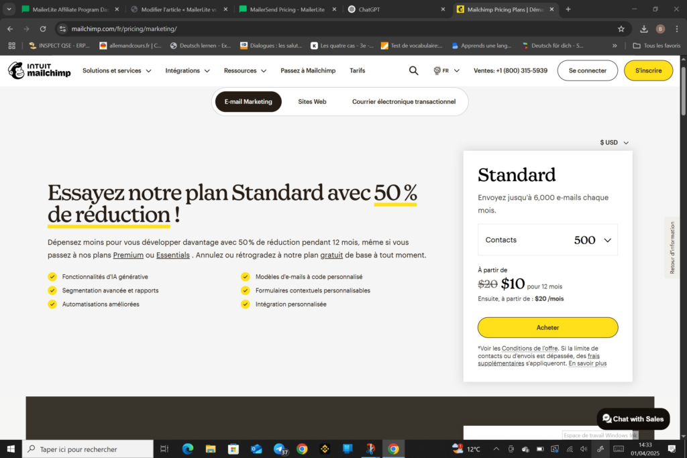Image resolution: width=687 pixels, height=458 pixels.
Task: Click the yellow Acheter button
Action: tap(547, 327)
